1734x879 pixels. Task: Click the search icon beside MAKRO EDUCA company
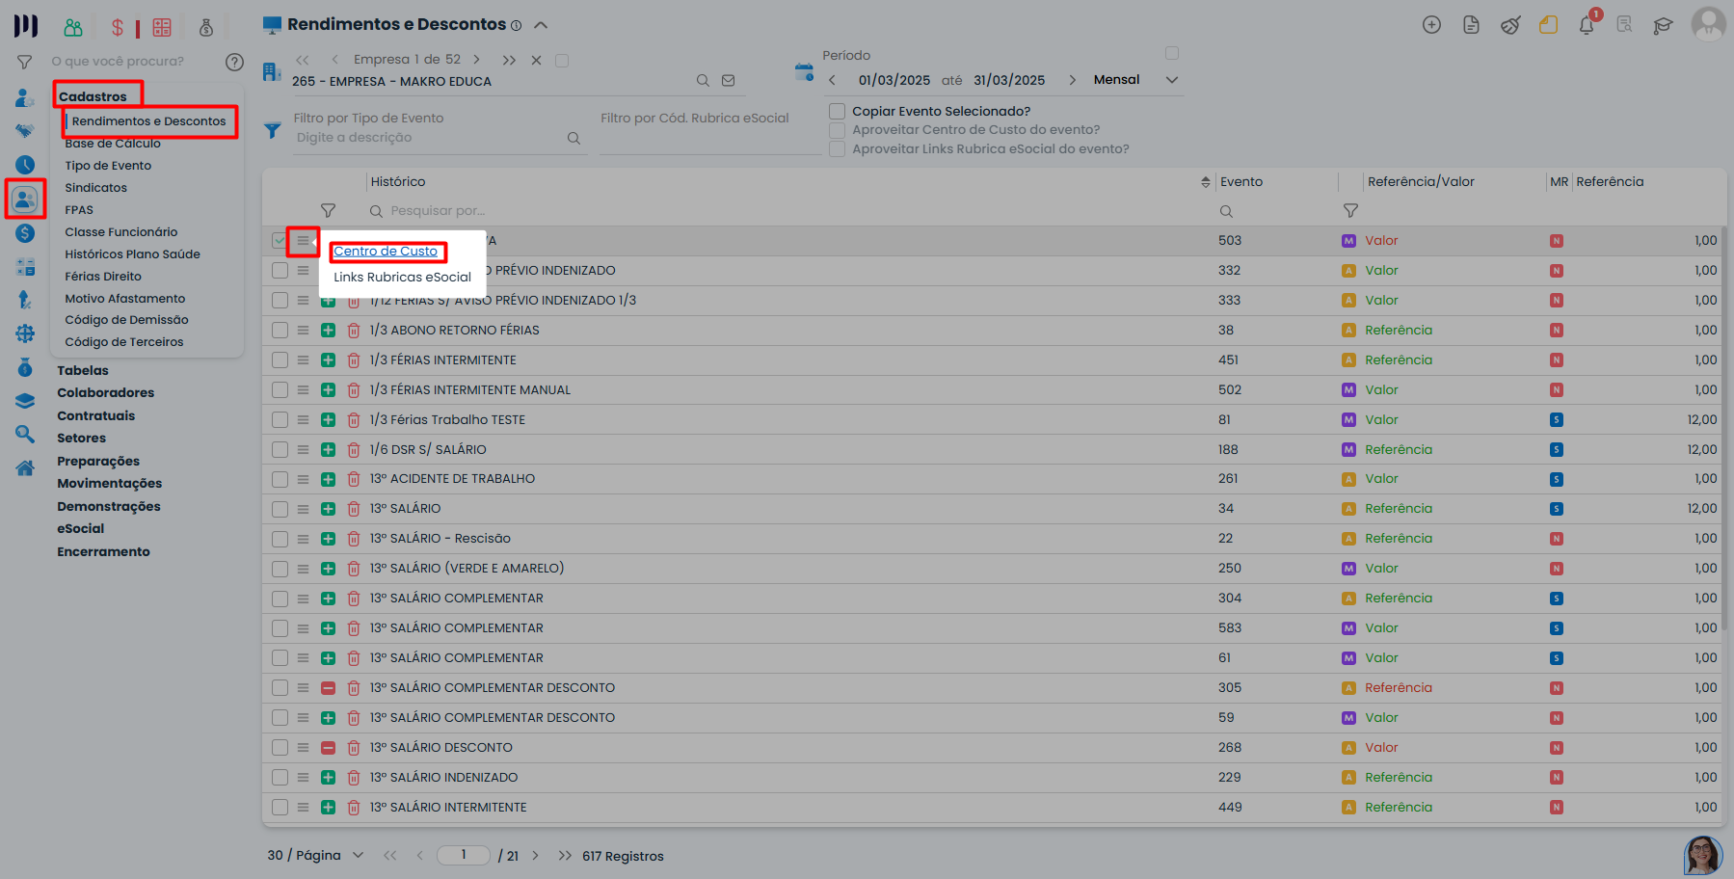pos(703,81)
